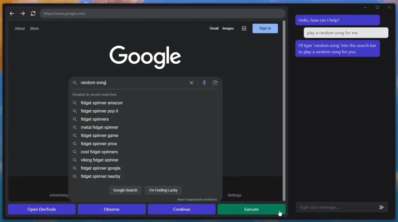This screenshot has width=398, height=222.
Task: Minimize the application window
Action: [365, 7]
